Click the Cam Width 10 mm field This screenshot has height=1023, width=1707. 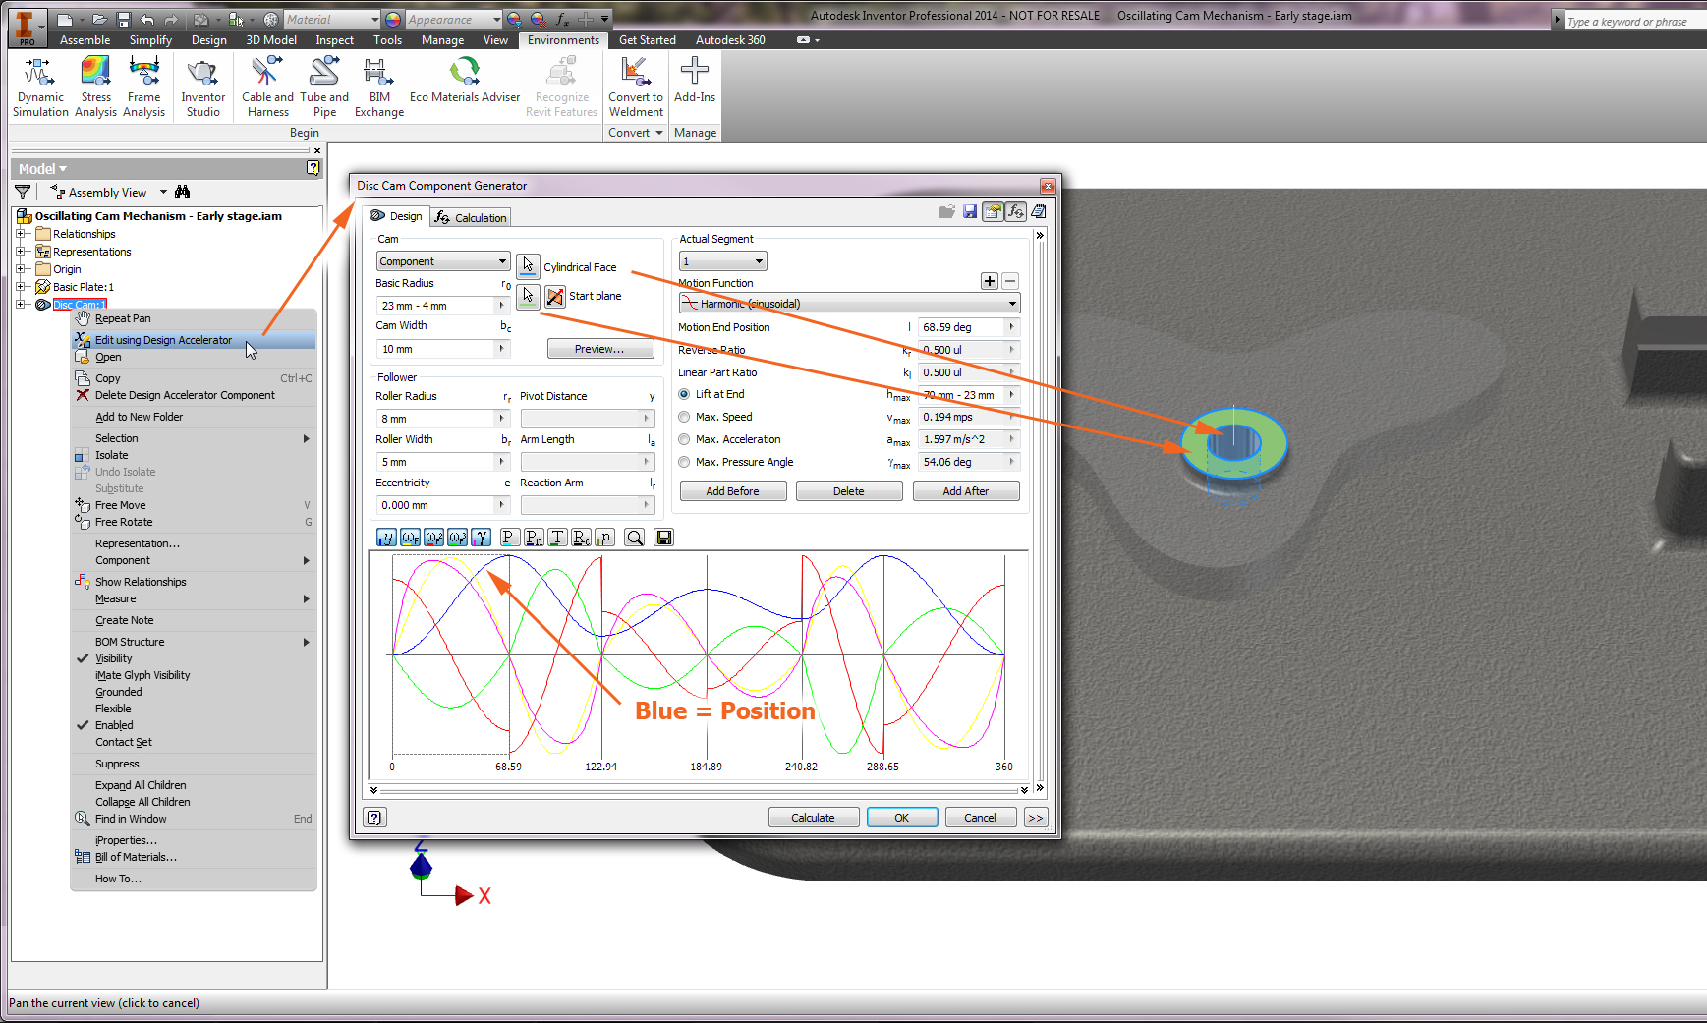coord(442,349)
